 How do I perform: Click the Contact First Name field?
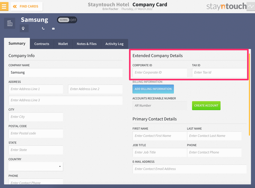click(x=160, y=136)
